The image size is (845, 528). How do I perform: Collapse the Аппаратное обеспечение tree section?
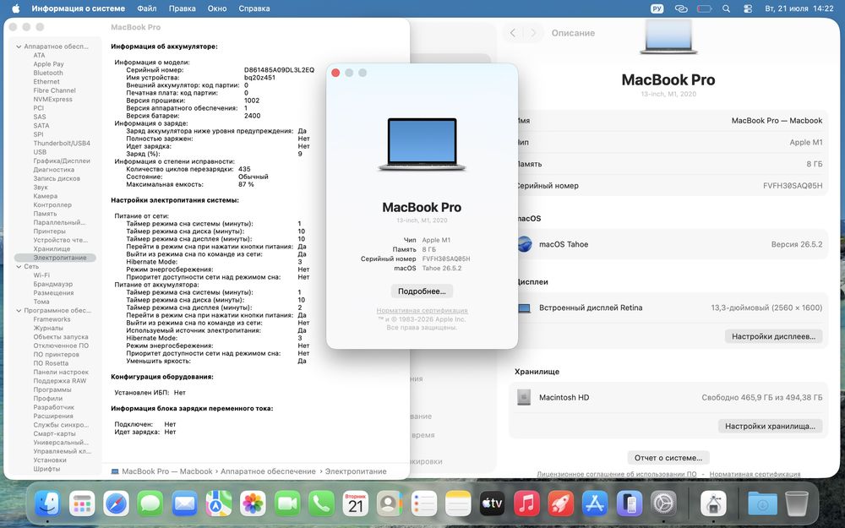[19, 46]
